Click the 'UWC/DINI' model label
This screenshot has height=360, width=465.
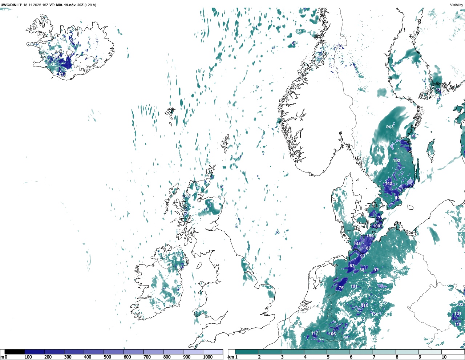pos(9,5)
